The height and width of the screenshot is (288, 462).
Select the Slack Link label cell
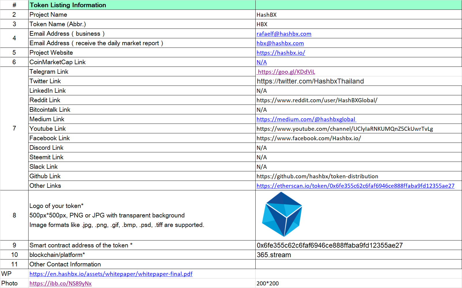pyautogui.click(x=142, y=167)
